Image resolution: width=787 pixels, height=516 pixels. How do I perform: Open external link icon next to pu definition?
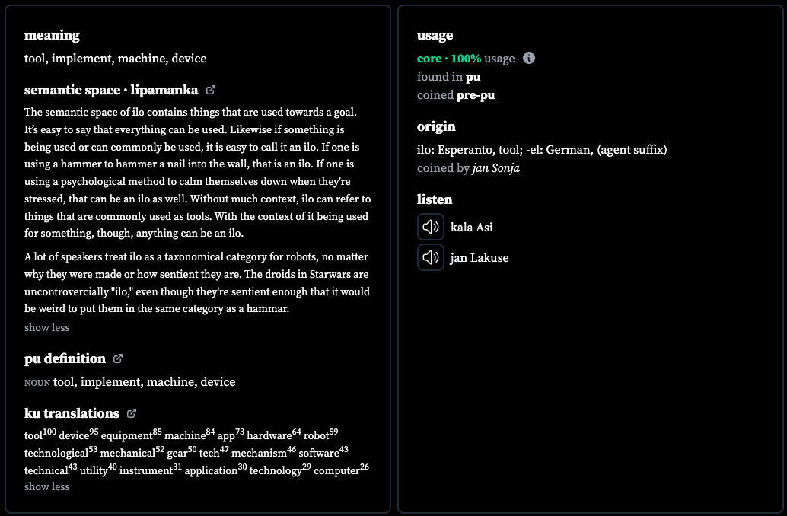(118, 358)
